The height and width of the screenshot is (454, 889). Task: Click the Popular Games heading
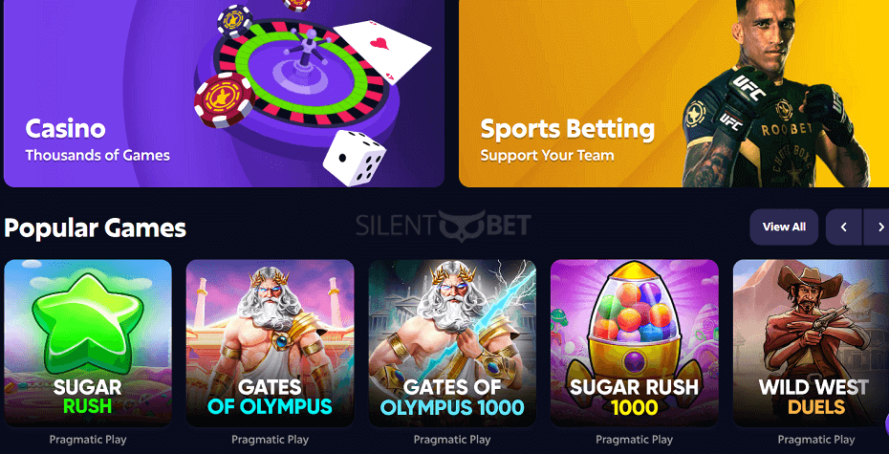tap(95, 227)
